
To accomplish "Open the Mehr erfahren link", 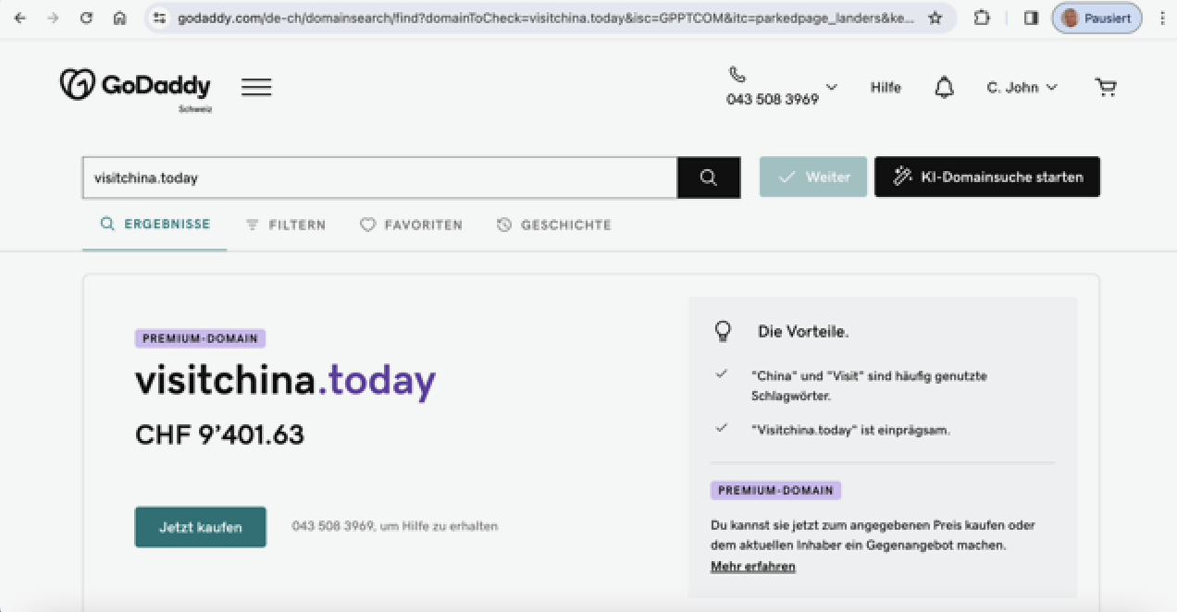I will pos(753,567).
